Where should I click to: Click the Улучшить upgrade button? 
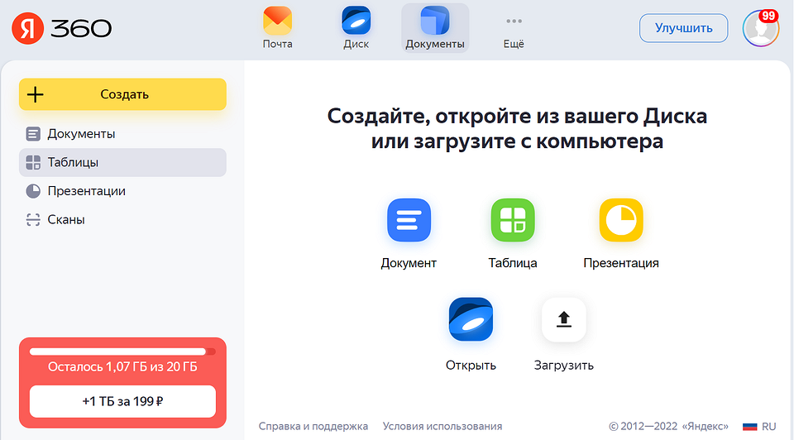684,28
